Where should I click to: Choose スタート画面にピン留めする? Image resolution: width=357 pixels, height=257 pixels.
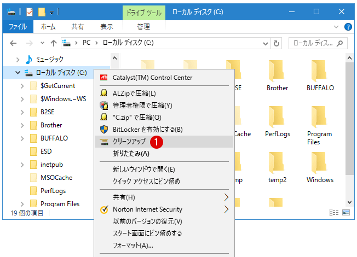pyautogui.click(x=164, y=233)
